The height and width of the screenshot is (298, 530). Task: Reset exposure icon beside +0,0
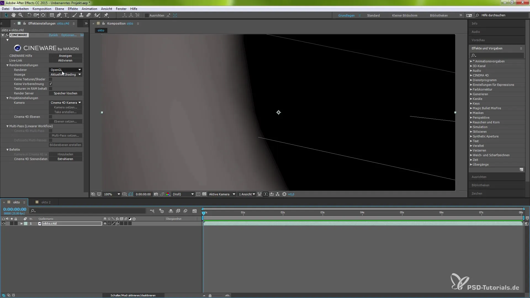[x=284, y=194]
